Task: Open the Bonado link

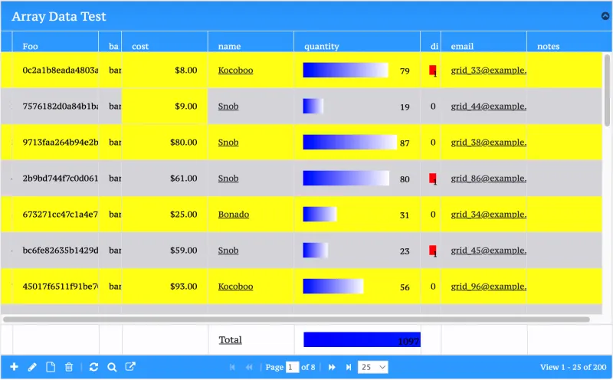Action: coord(234,215)
